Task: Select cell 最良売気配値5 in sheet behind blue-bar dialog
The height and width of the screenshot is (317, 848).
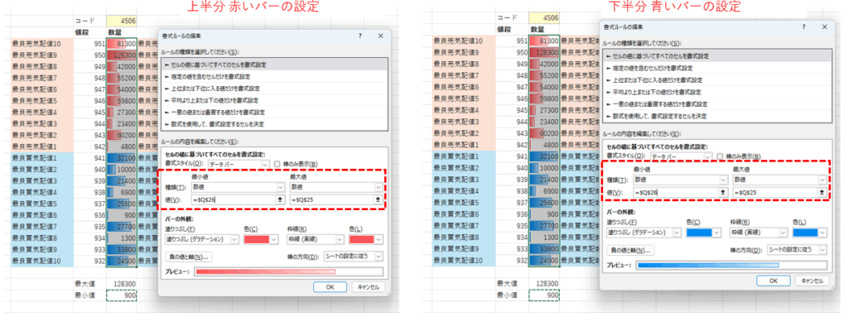Action: pos(465,98)
